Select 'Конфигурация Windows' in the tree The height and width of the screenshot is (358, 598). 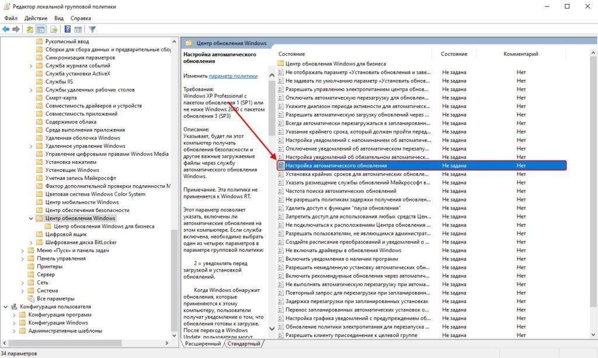point(58,322)
